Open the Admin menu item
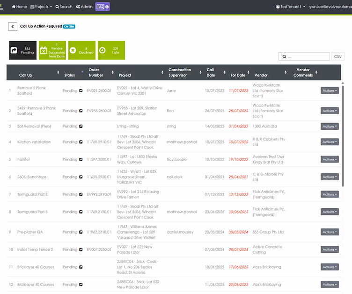Image resolution: width=352 pixels, height=294 pixels. pyautogui.click(x=84, y=7)
